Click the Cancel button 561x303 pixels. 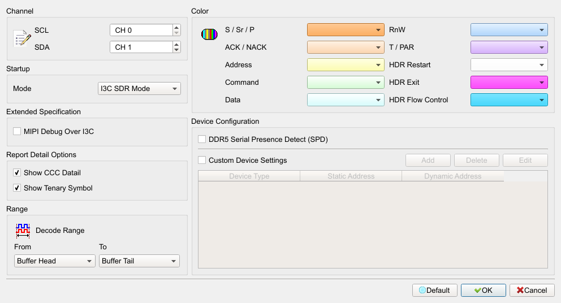[x=532, y=290]
